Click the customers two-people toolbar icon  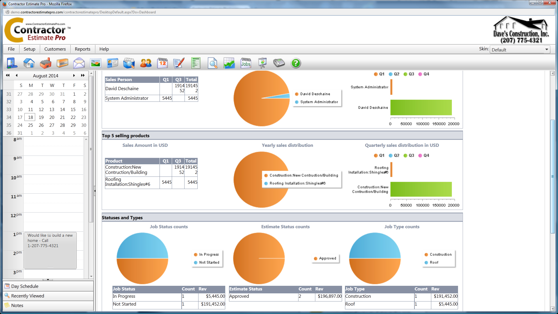pyautogui.click(x=146, y=63)
